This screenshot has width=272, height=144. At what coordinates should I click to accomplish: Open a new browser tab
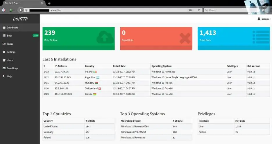(49, 3)
